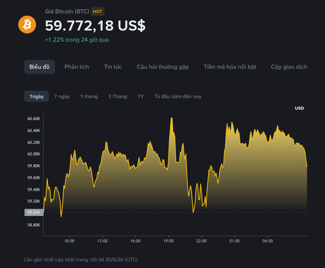Click the 60.00K y-axis label

[33, 154]
